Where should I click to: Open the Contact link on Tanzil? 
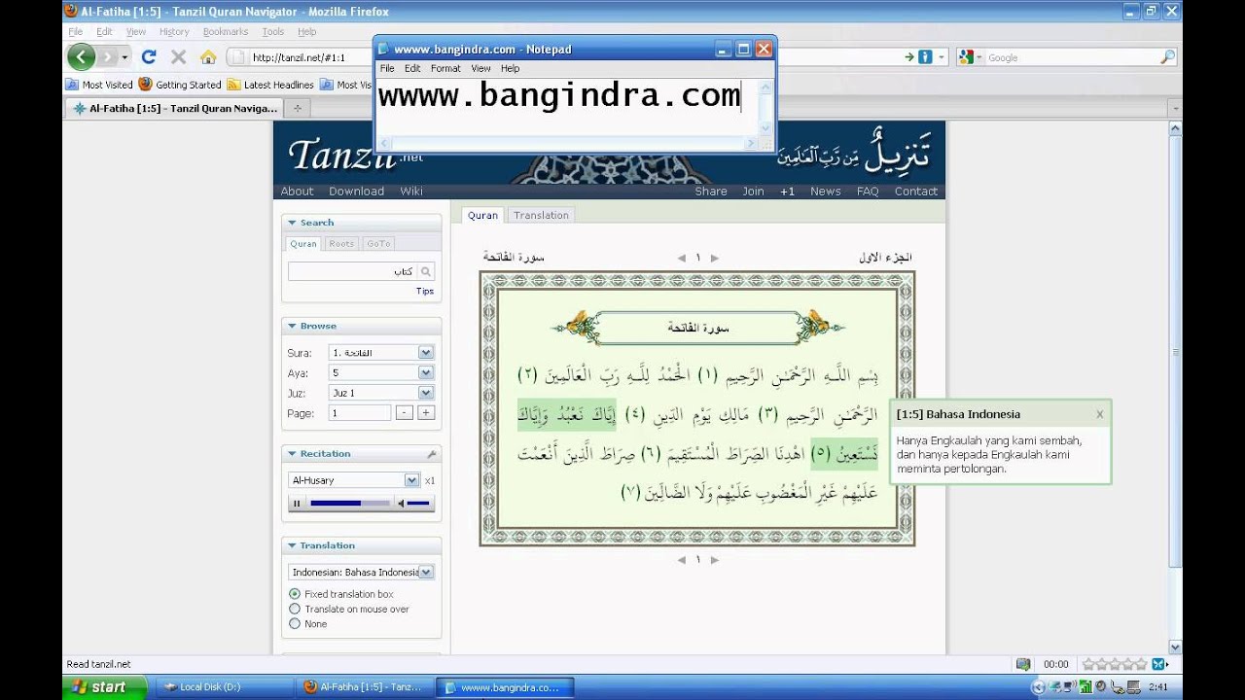[x=916, y=192]
